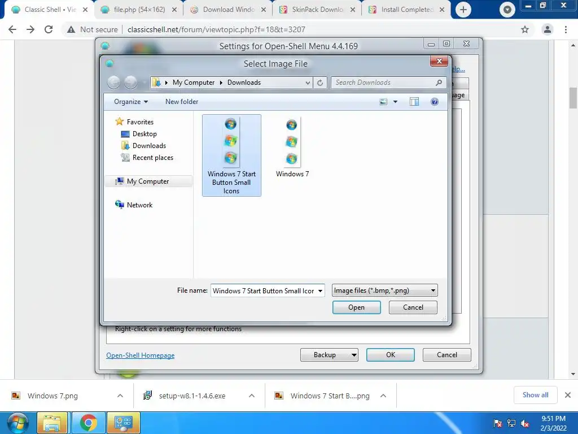Viewport: 578px width, 434px height.
Task: Select Network in navigation pane
Action: [x=134, y=205]
